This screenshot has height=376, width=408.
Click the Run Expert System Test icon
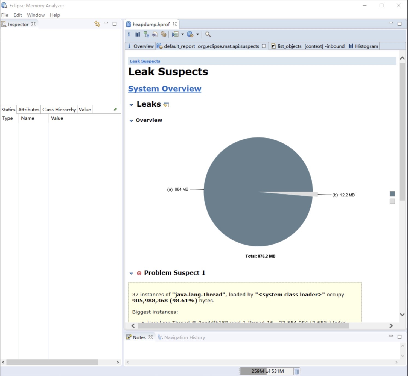click(x=190, y=34)
